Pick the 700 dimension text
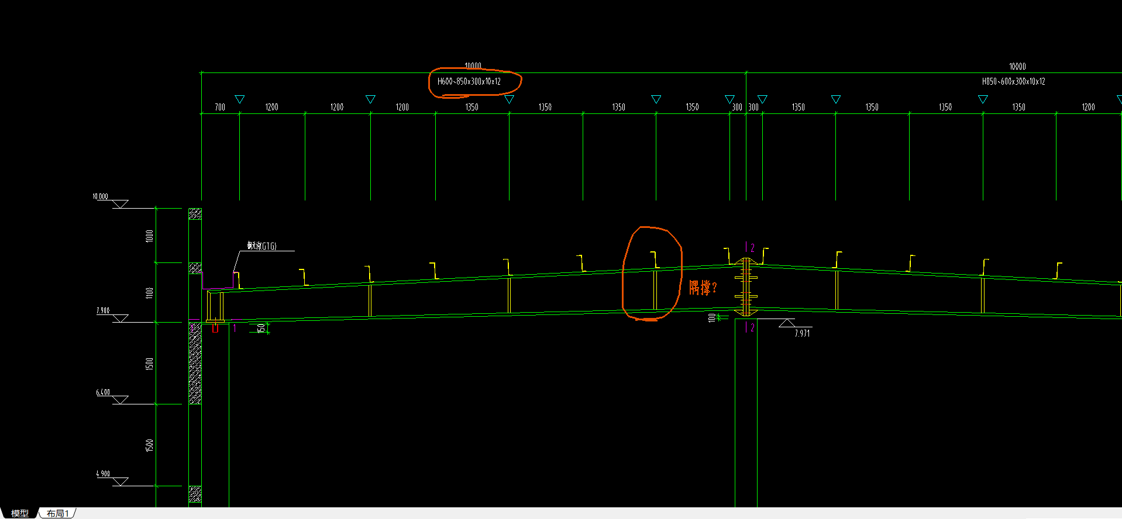This screenshot has height=519, width=1122. 220,107
